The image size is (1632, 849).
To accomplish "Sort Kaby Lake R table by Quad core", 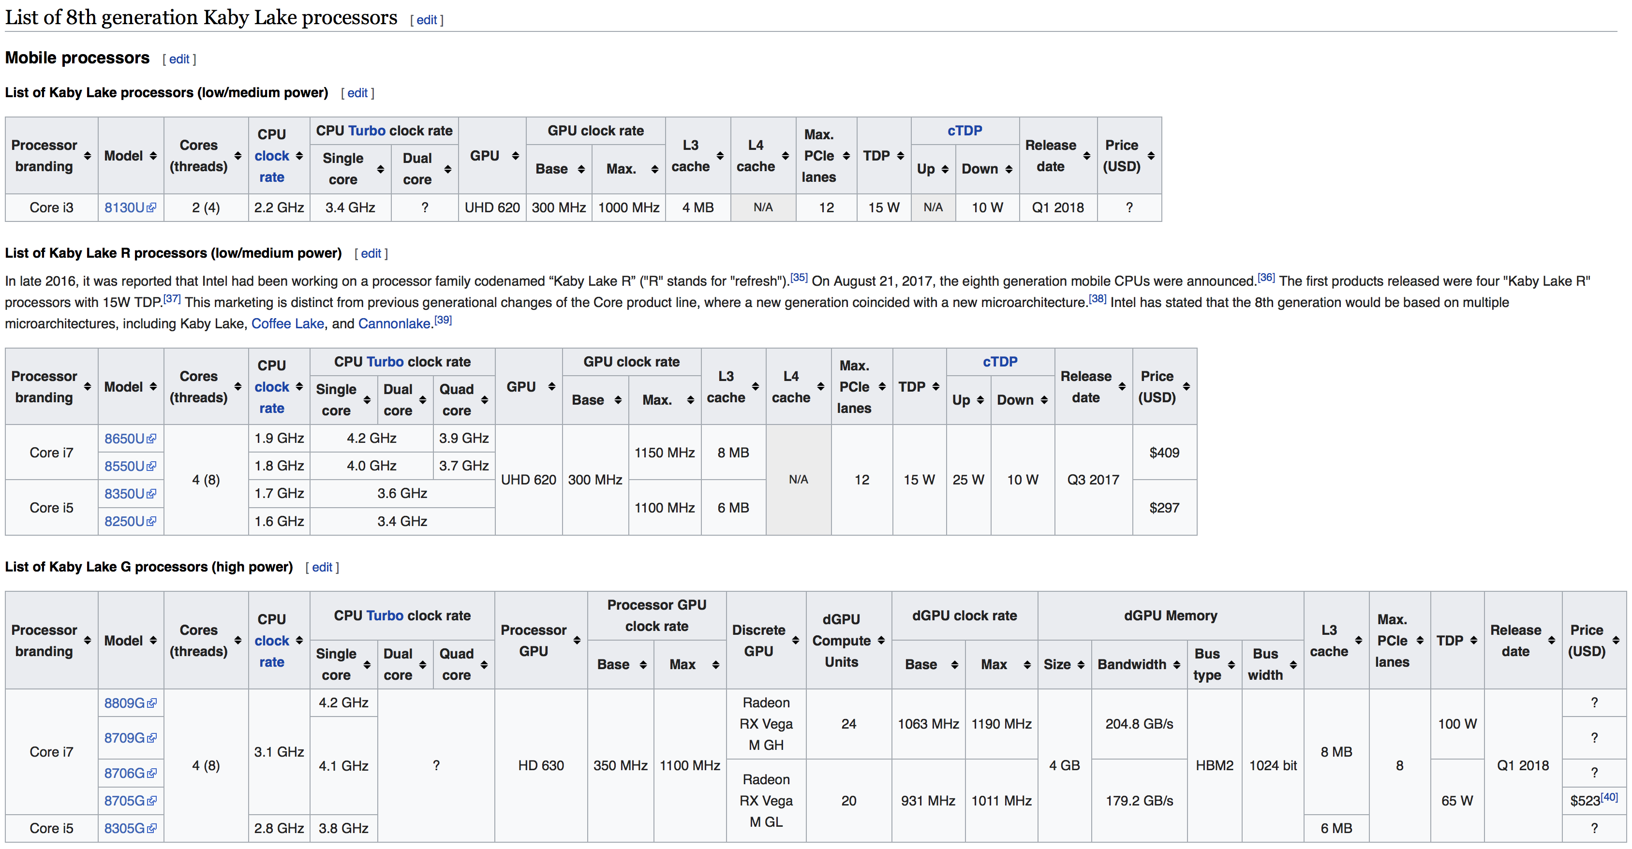I will (x=485, y=400).
